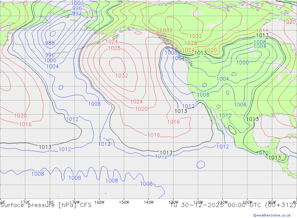
Task: Click the 170W longitude label
Action: click(75, 202)
